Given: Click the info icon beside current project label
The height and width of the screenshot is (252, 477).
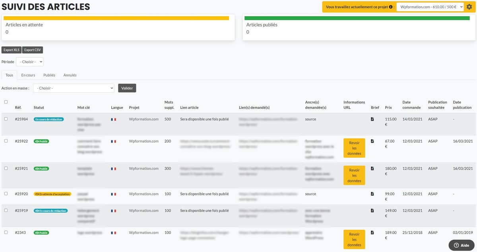Looking at the screenshot, I should pyautogui.click(x=391, y=7).
